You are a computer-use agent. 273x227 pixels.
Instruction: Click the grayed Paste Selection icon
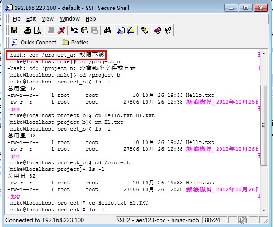click(x=95, y=31)
